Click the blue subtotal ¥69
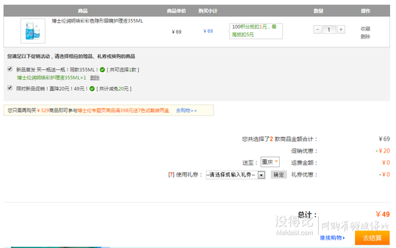 [x=208, y=31]
